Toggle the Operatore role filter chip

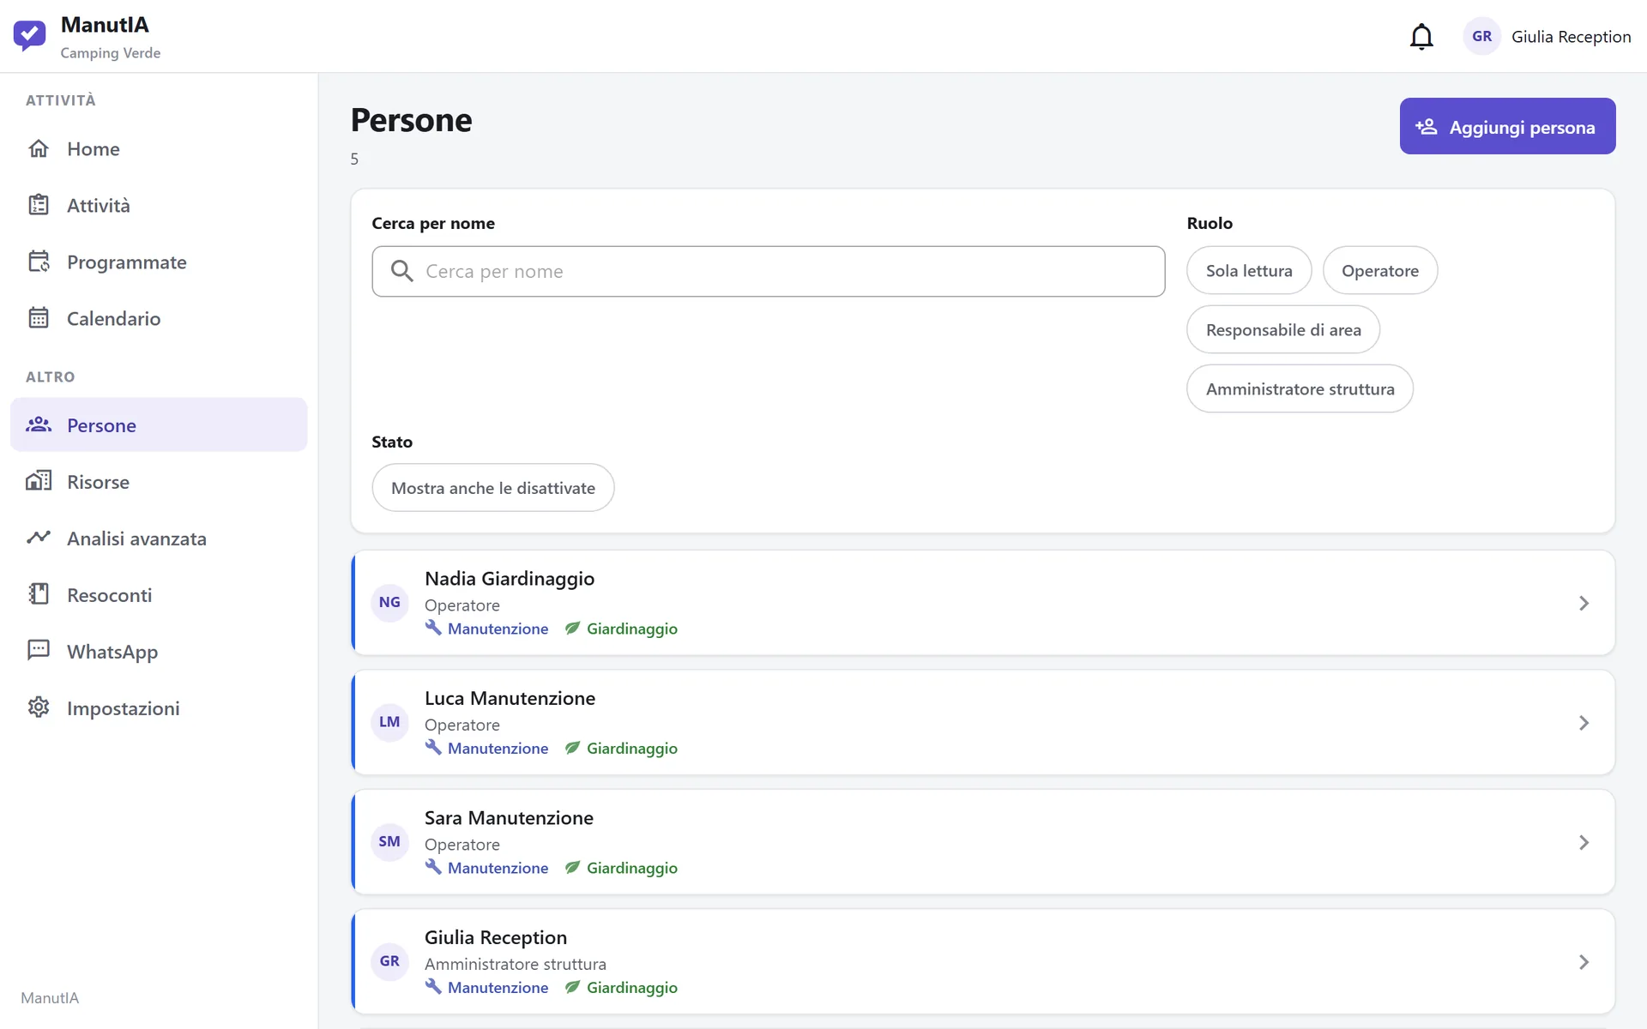(x=1379, y=270)
